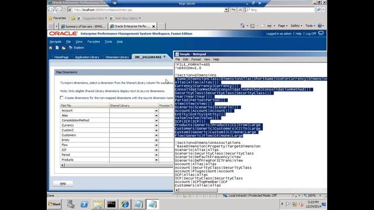Open the workspace Favorites menu
The height and width of the screenshot is (210, 374).
point(93,41)
